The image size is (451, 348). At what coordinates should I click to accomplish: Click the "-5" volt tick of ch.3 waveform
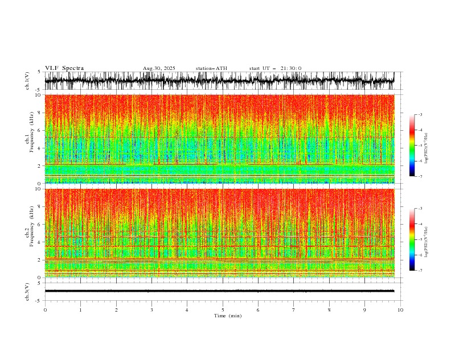39,301
